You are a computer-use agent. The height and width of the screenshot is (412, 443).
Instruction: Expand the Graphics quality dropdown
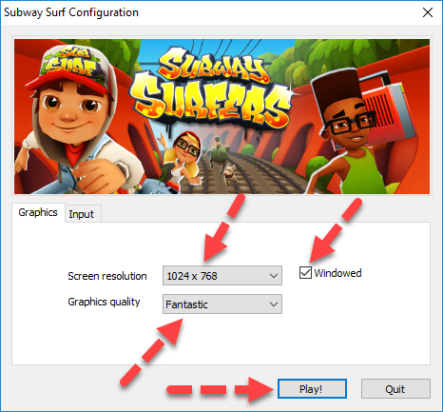pos(222,304)
